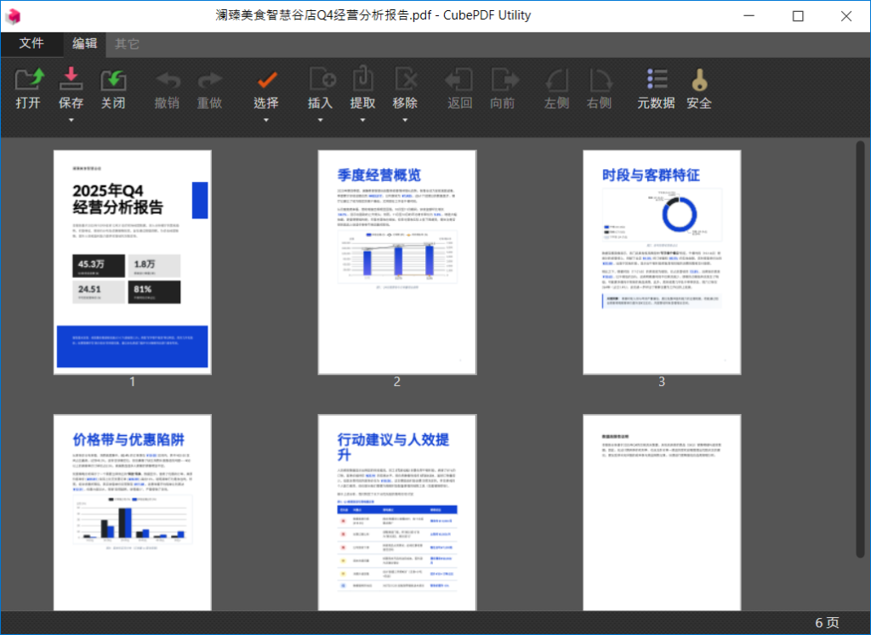Select page 3 thumbnail 时段与客群特征
Screen dimensions: 871x635
(x=661, y=262)
